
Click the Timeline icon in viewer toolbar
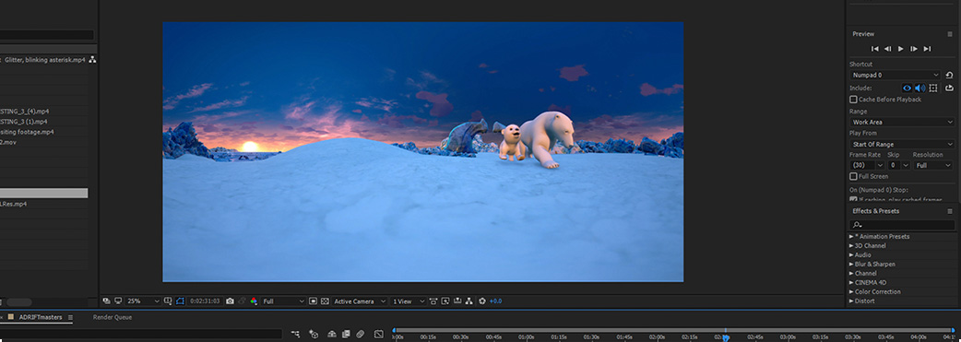tap(457, 301)
